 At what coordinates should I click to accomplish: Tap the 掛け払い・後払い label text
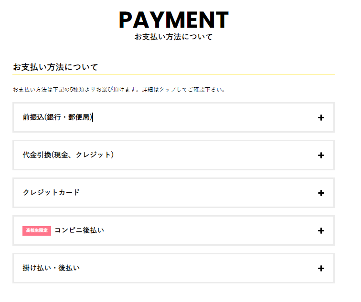(x=51, y=268)
